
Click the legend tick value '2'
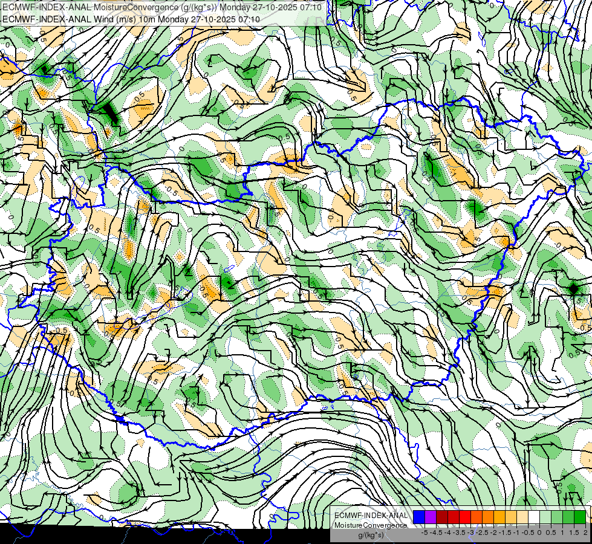click(585, 533)
